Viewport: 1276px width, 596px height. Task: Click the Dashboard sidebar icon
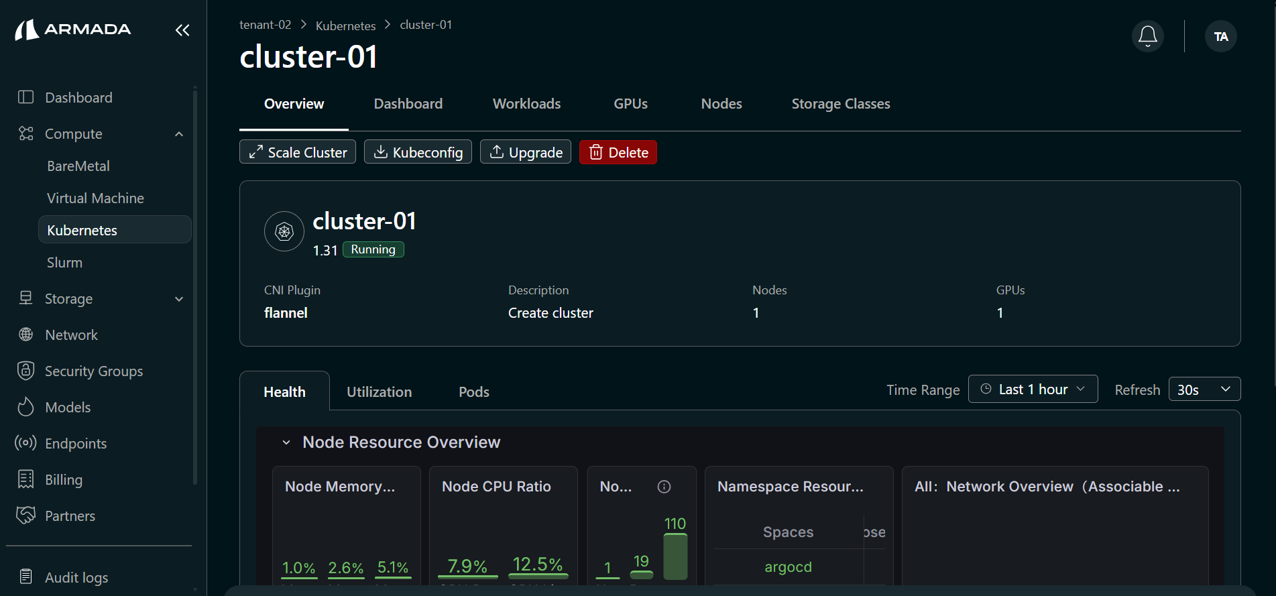tap(25, 97)
